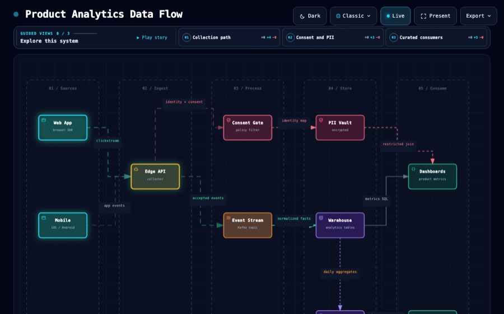Screen dimensions: 504x314
Task: Click the stream icon on Event Stream node
Action: coord(228,218)
